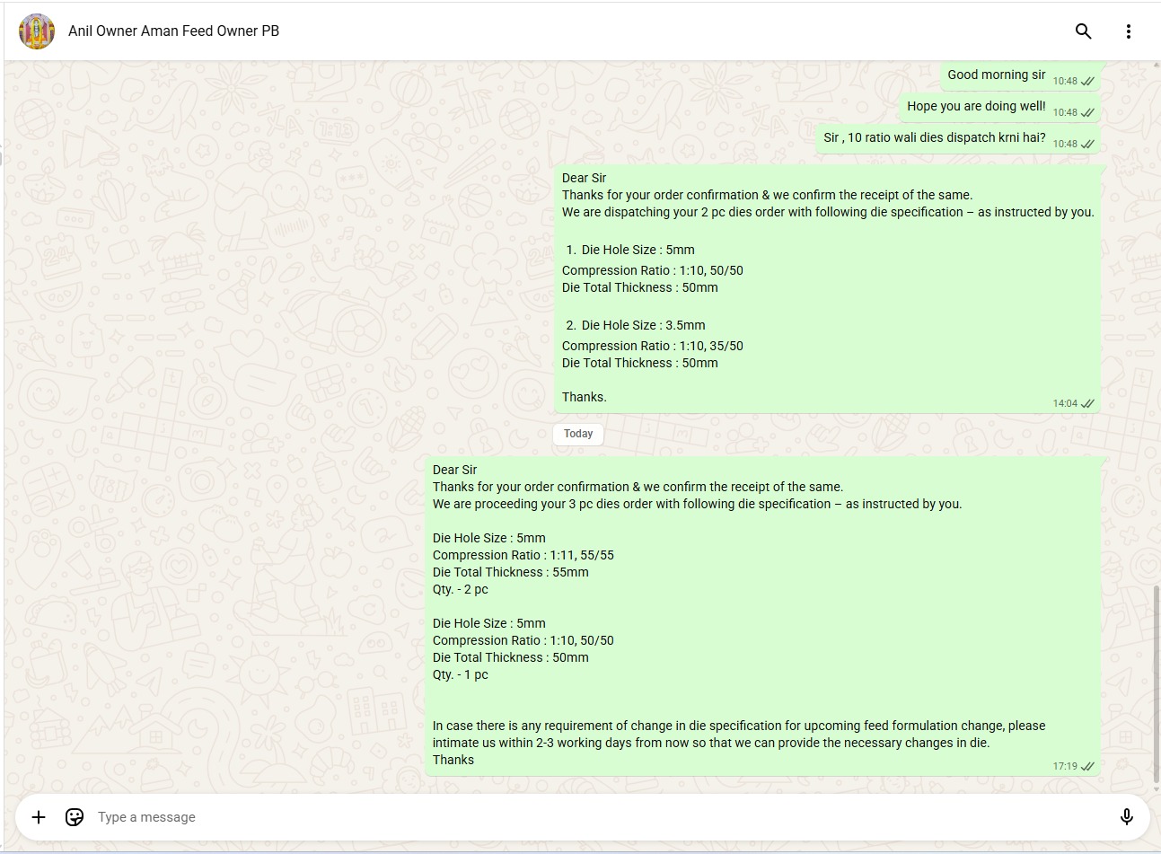Screen dimensions: 1161x854
Task: Click the plus attach icon
Action: tap(39, 816)
